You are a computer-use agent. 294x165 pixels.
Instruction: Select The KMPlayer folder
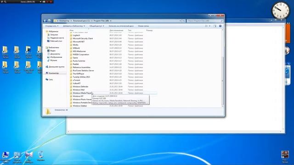(x=79, y=74)
